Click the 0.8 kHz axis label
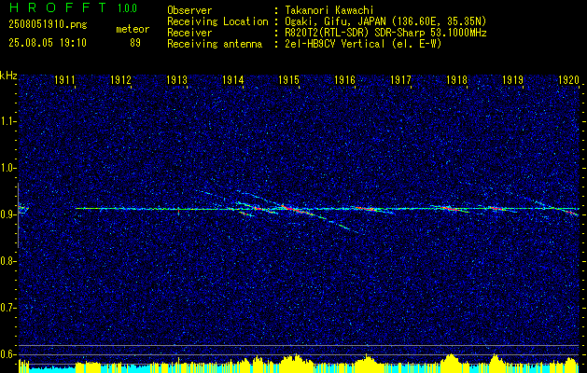 [7, 261]
